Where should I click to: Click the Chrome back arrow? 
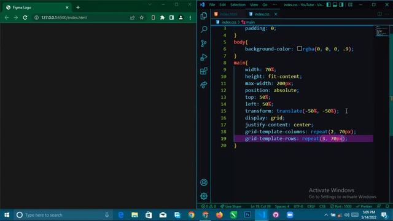click(x=7, y=18)
